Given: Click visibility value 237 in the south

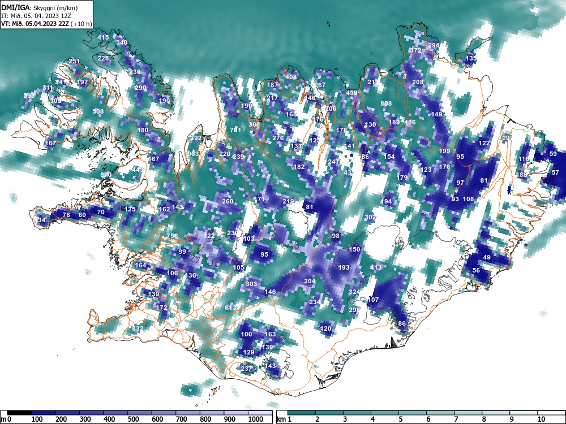Looking at the screenshot, I should pyautogui.click(x=246, y=369).
